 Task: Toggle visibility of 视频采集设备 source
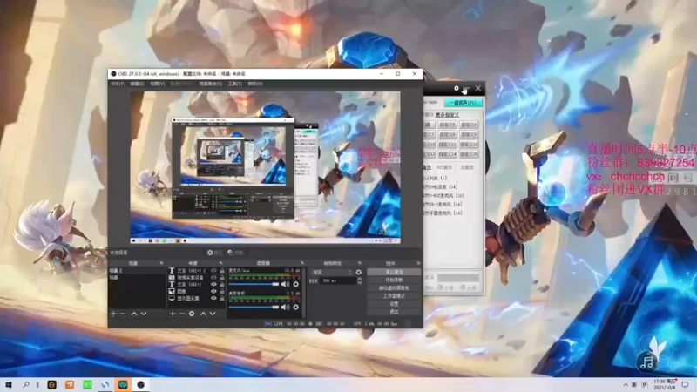(x=213, y=277)
